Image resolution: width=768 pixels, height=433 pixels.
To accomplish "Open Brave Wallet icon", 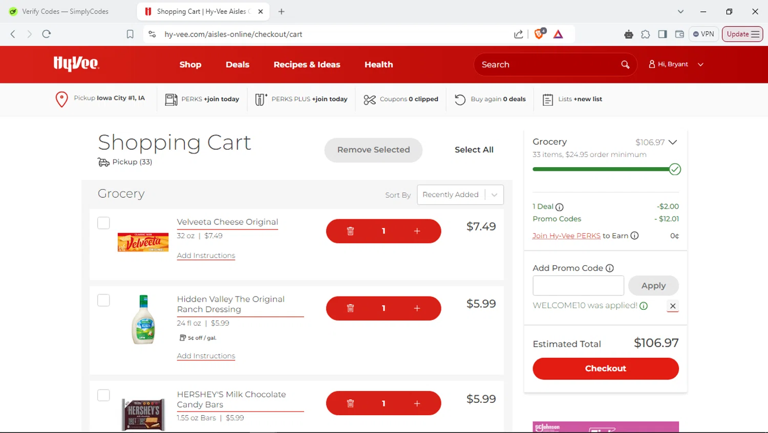I will point(679,34).
